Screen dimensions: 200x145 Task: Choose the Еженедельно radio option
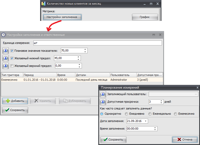pyautogui.click(x=150, y=114)
